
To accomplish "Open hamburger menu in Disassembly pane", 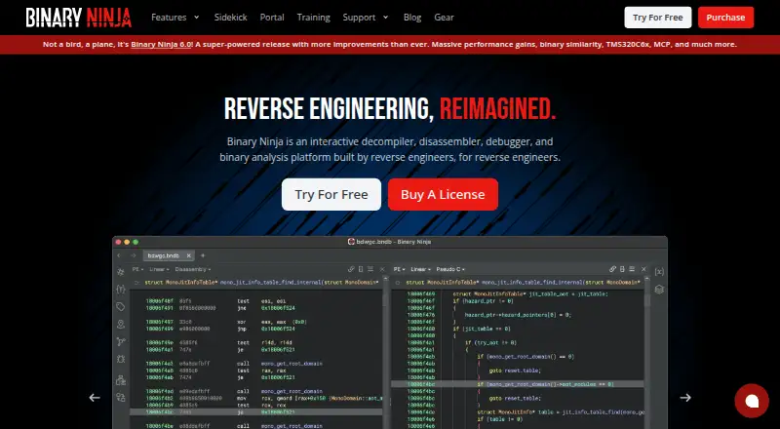I will tap(370, 269).
